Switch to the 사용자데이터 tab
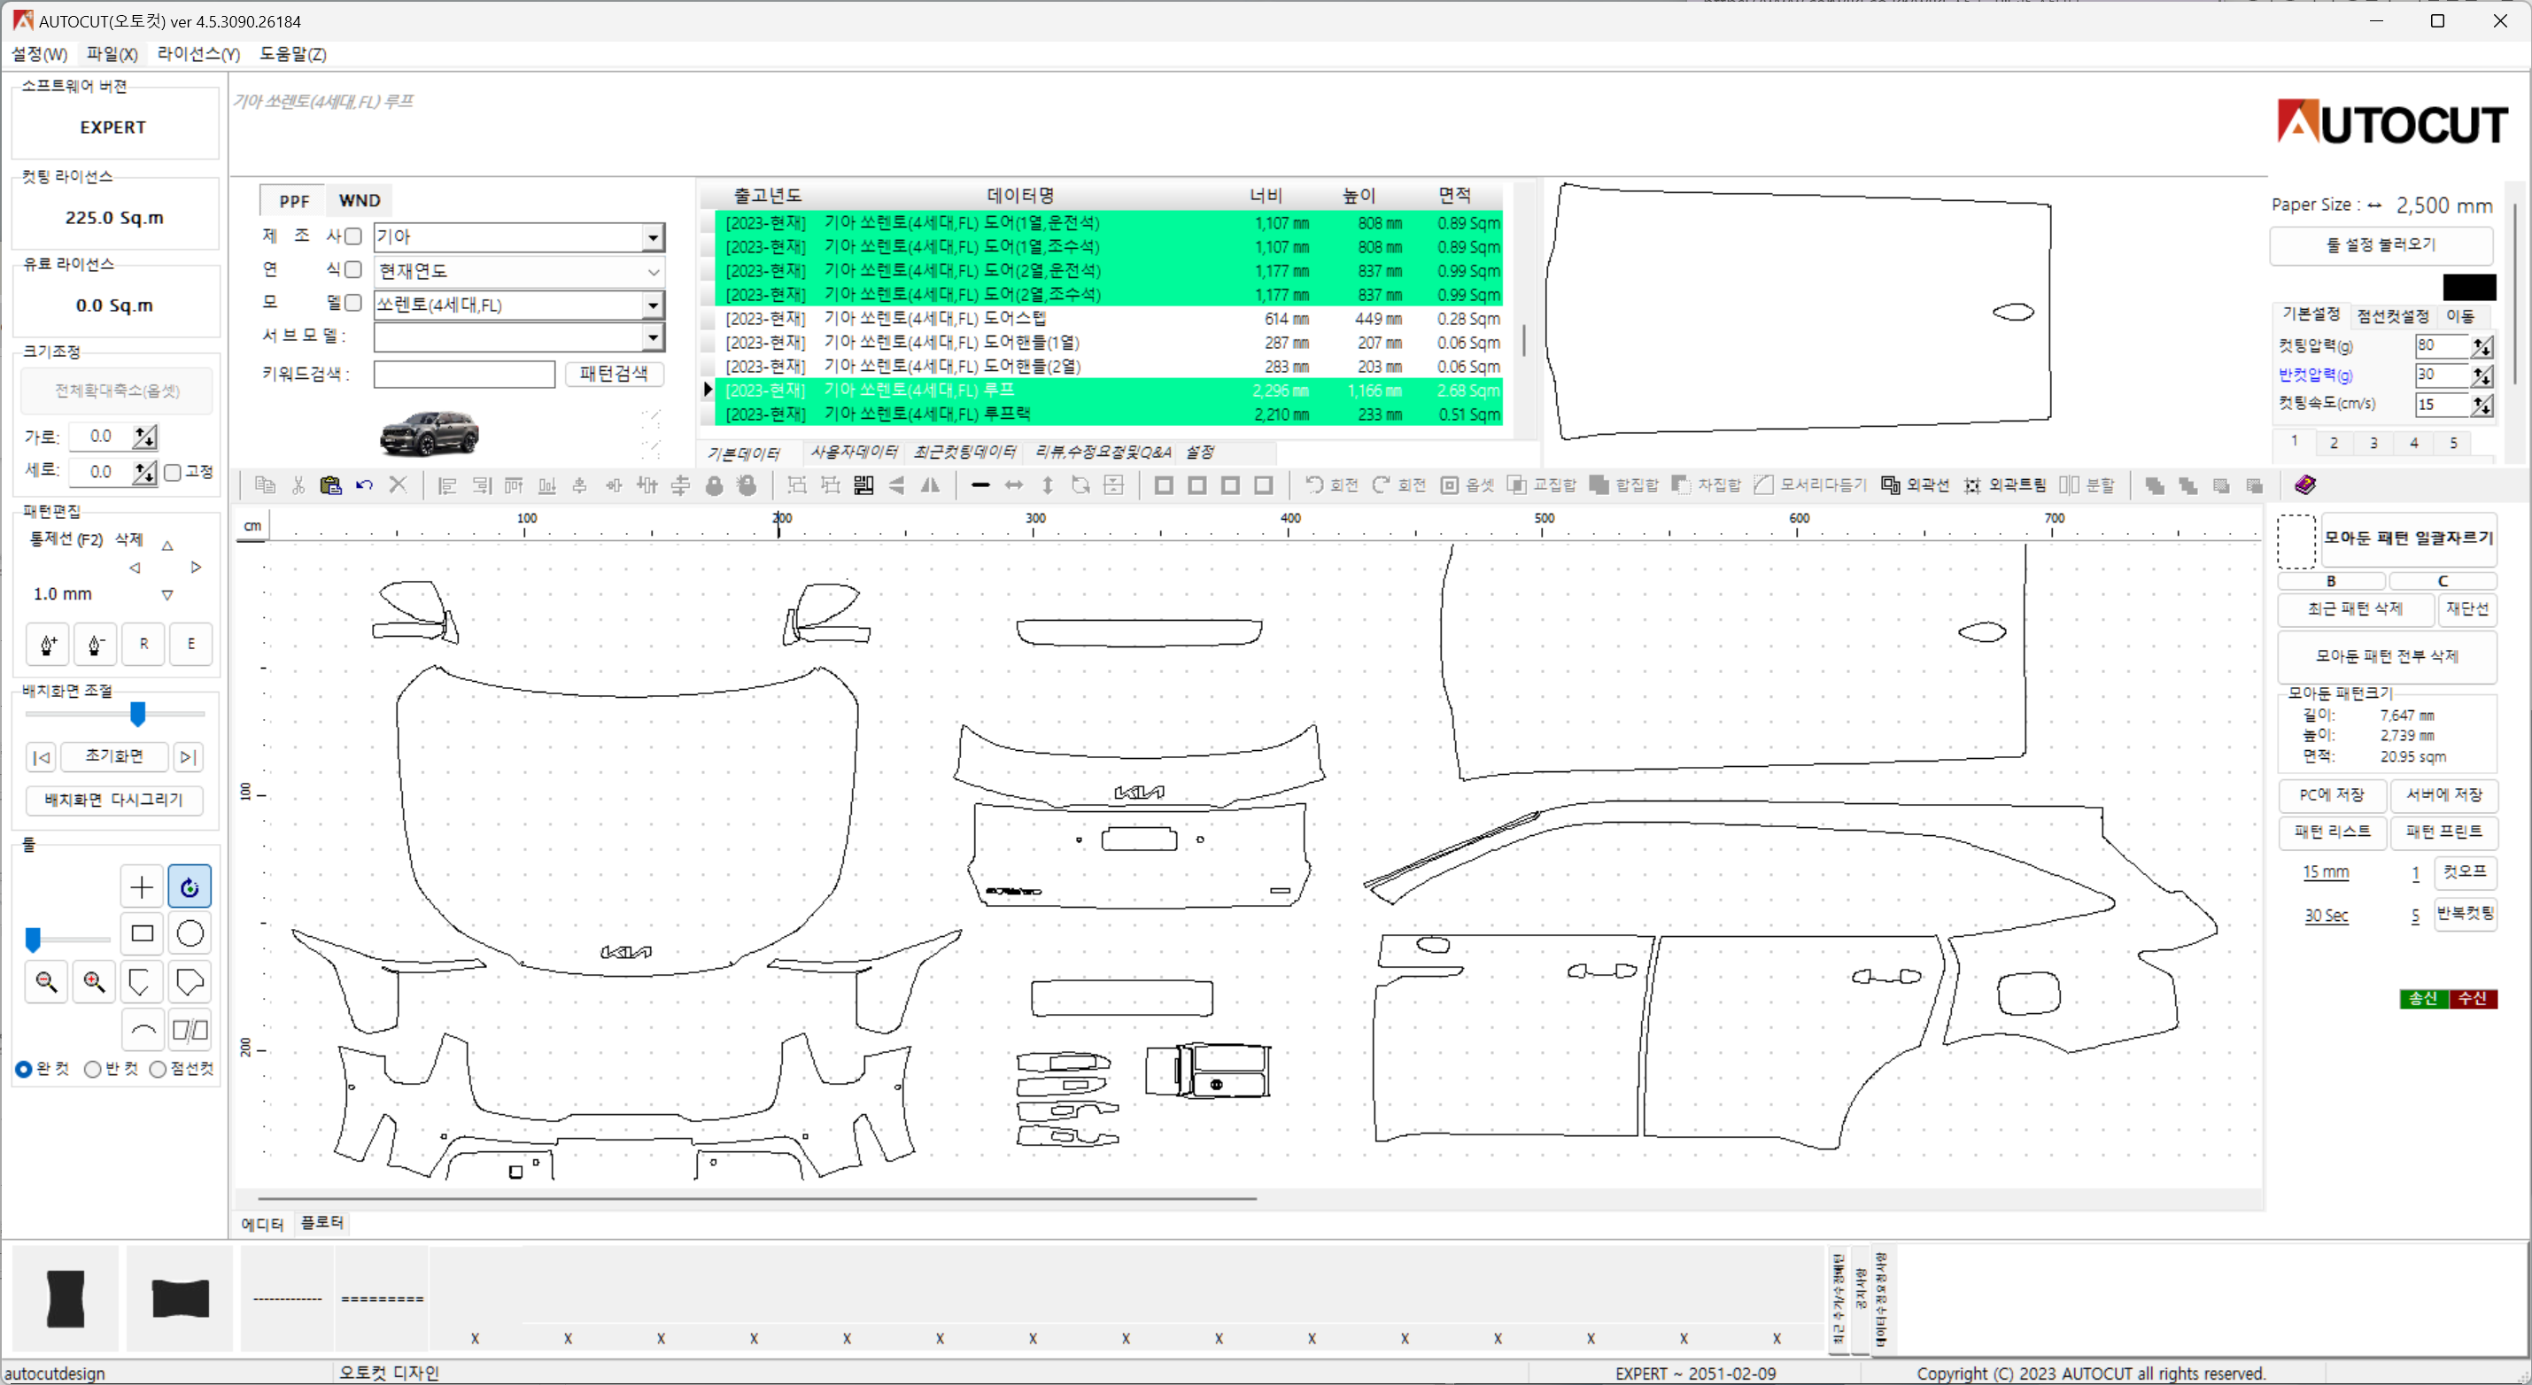 pos(853,453)
